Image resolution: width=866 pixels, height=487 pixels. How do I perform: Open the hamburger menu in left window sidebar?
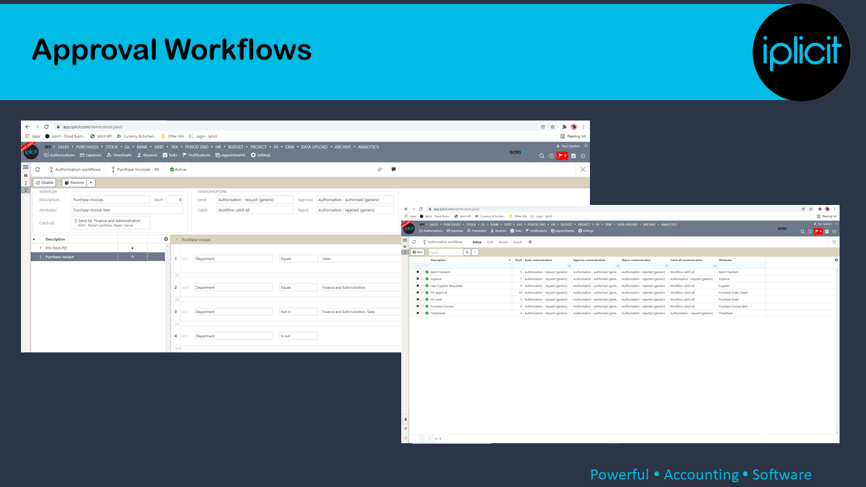coord(26,167)
